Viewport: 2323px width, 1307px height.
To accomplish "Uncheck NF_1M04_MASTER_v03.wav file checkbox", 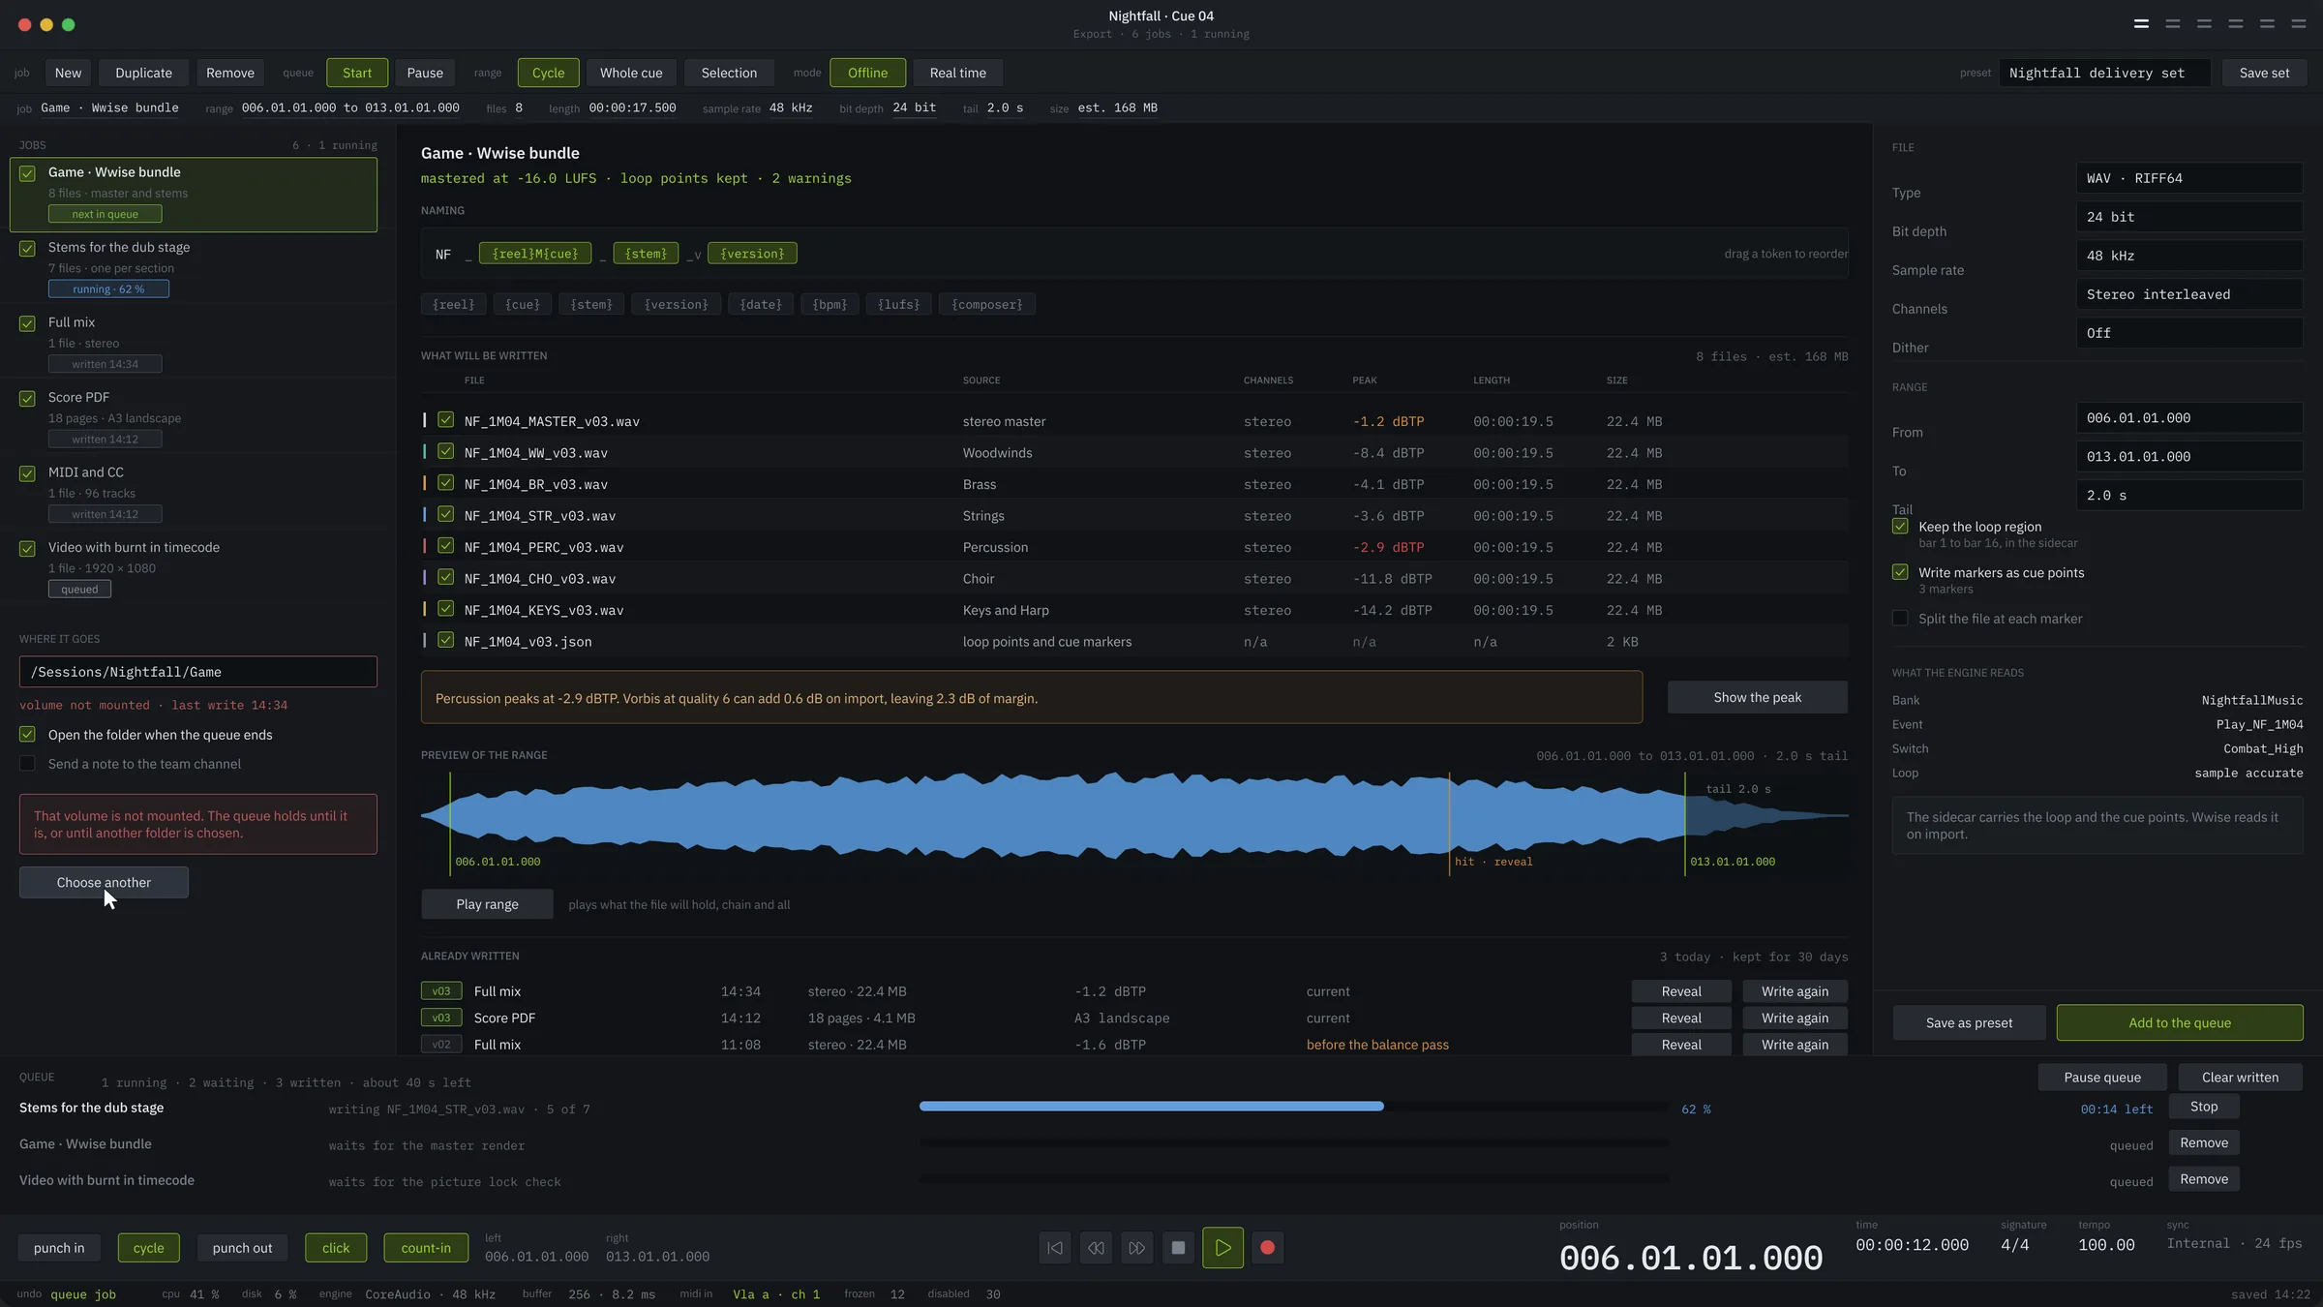I will (445, 420).
